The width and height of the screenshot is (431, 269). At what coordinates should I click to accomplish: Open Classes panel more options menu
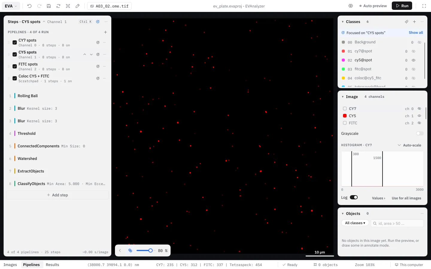click(422, 22)
